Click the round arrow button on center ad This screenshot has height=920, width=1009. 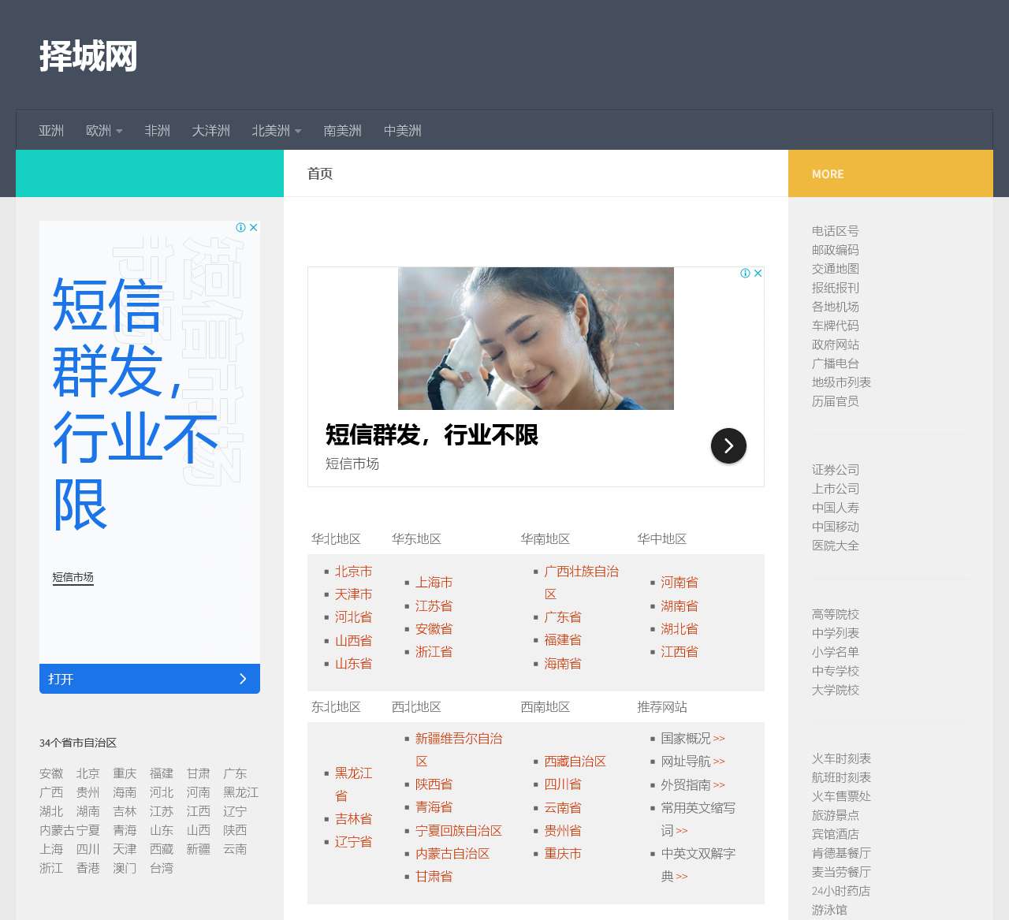tap(728, 445)
